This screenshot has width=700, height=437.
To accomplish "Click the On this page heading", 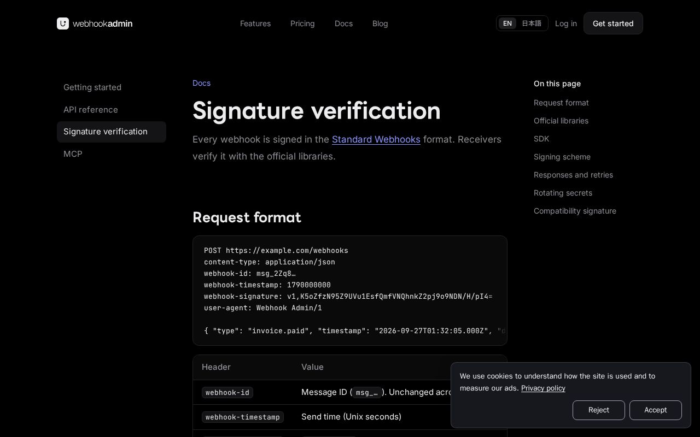I will tap(557, 84).
